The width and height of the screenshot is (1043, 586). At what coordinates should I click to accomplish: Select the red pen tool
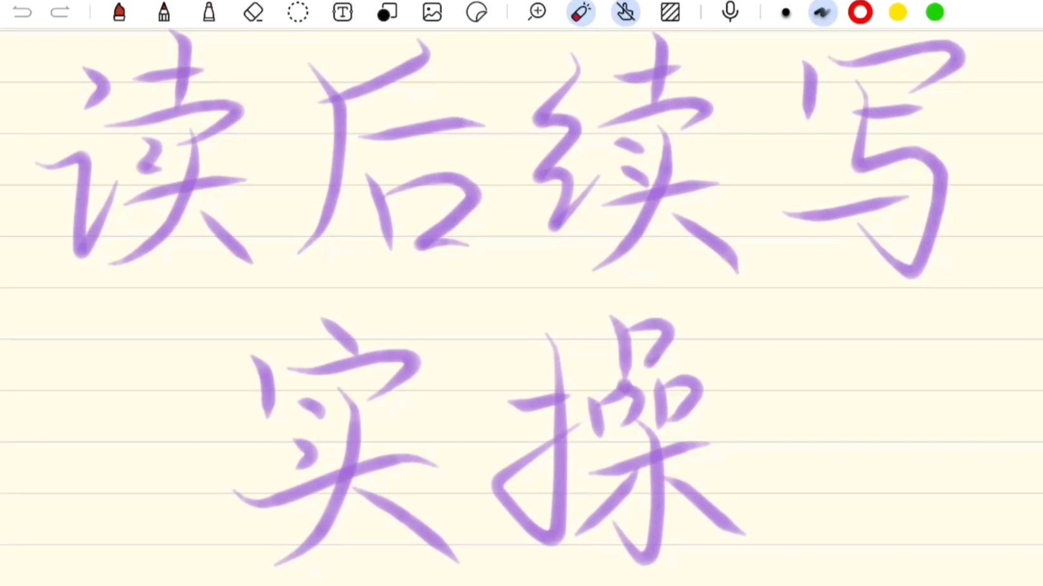[120, 12]
